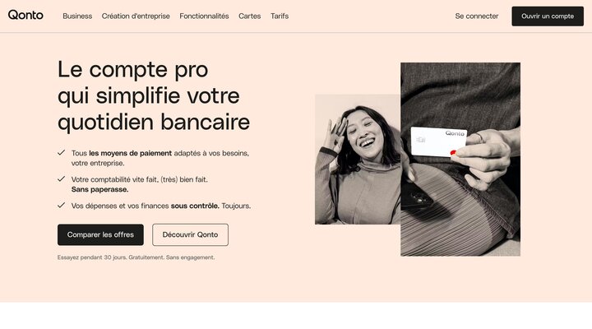Open the Cartes navigation item
The width and height of the screenshot is (592, 329).
[x=250, y=16]
